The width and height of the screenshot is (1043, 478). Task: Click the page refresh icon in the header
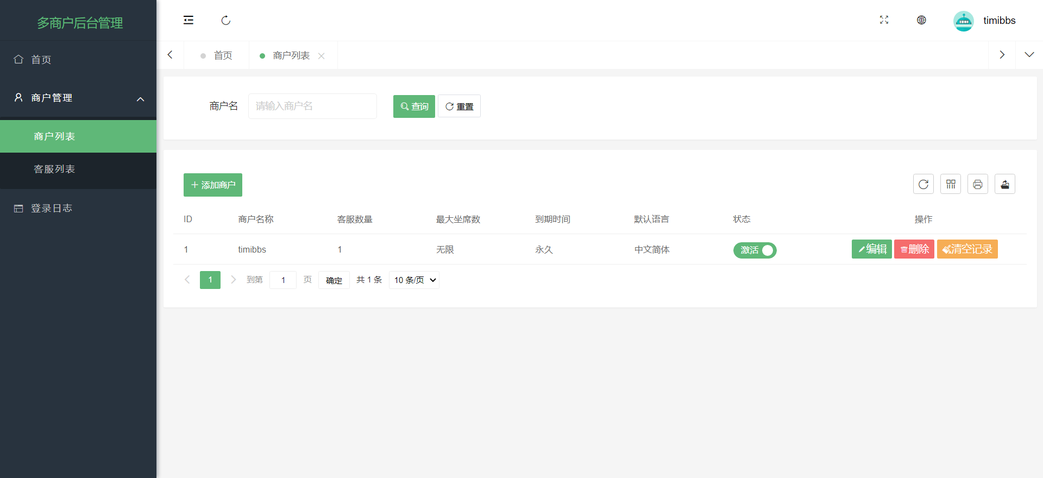tap(226, 20)
